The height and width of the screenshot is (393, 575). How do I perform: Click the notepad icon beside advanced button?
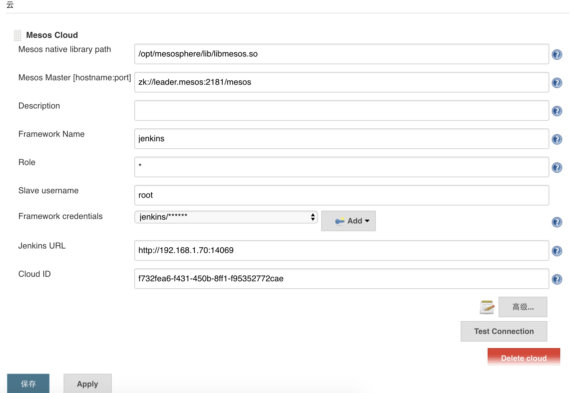[x=487, y=307]
